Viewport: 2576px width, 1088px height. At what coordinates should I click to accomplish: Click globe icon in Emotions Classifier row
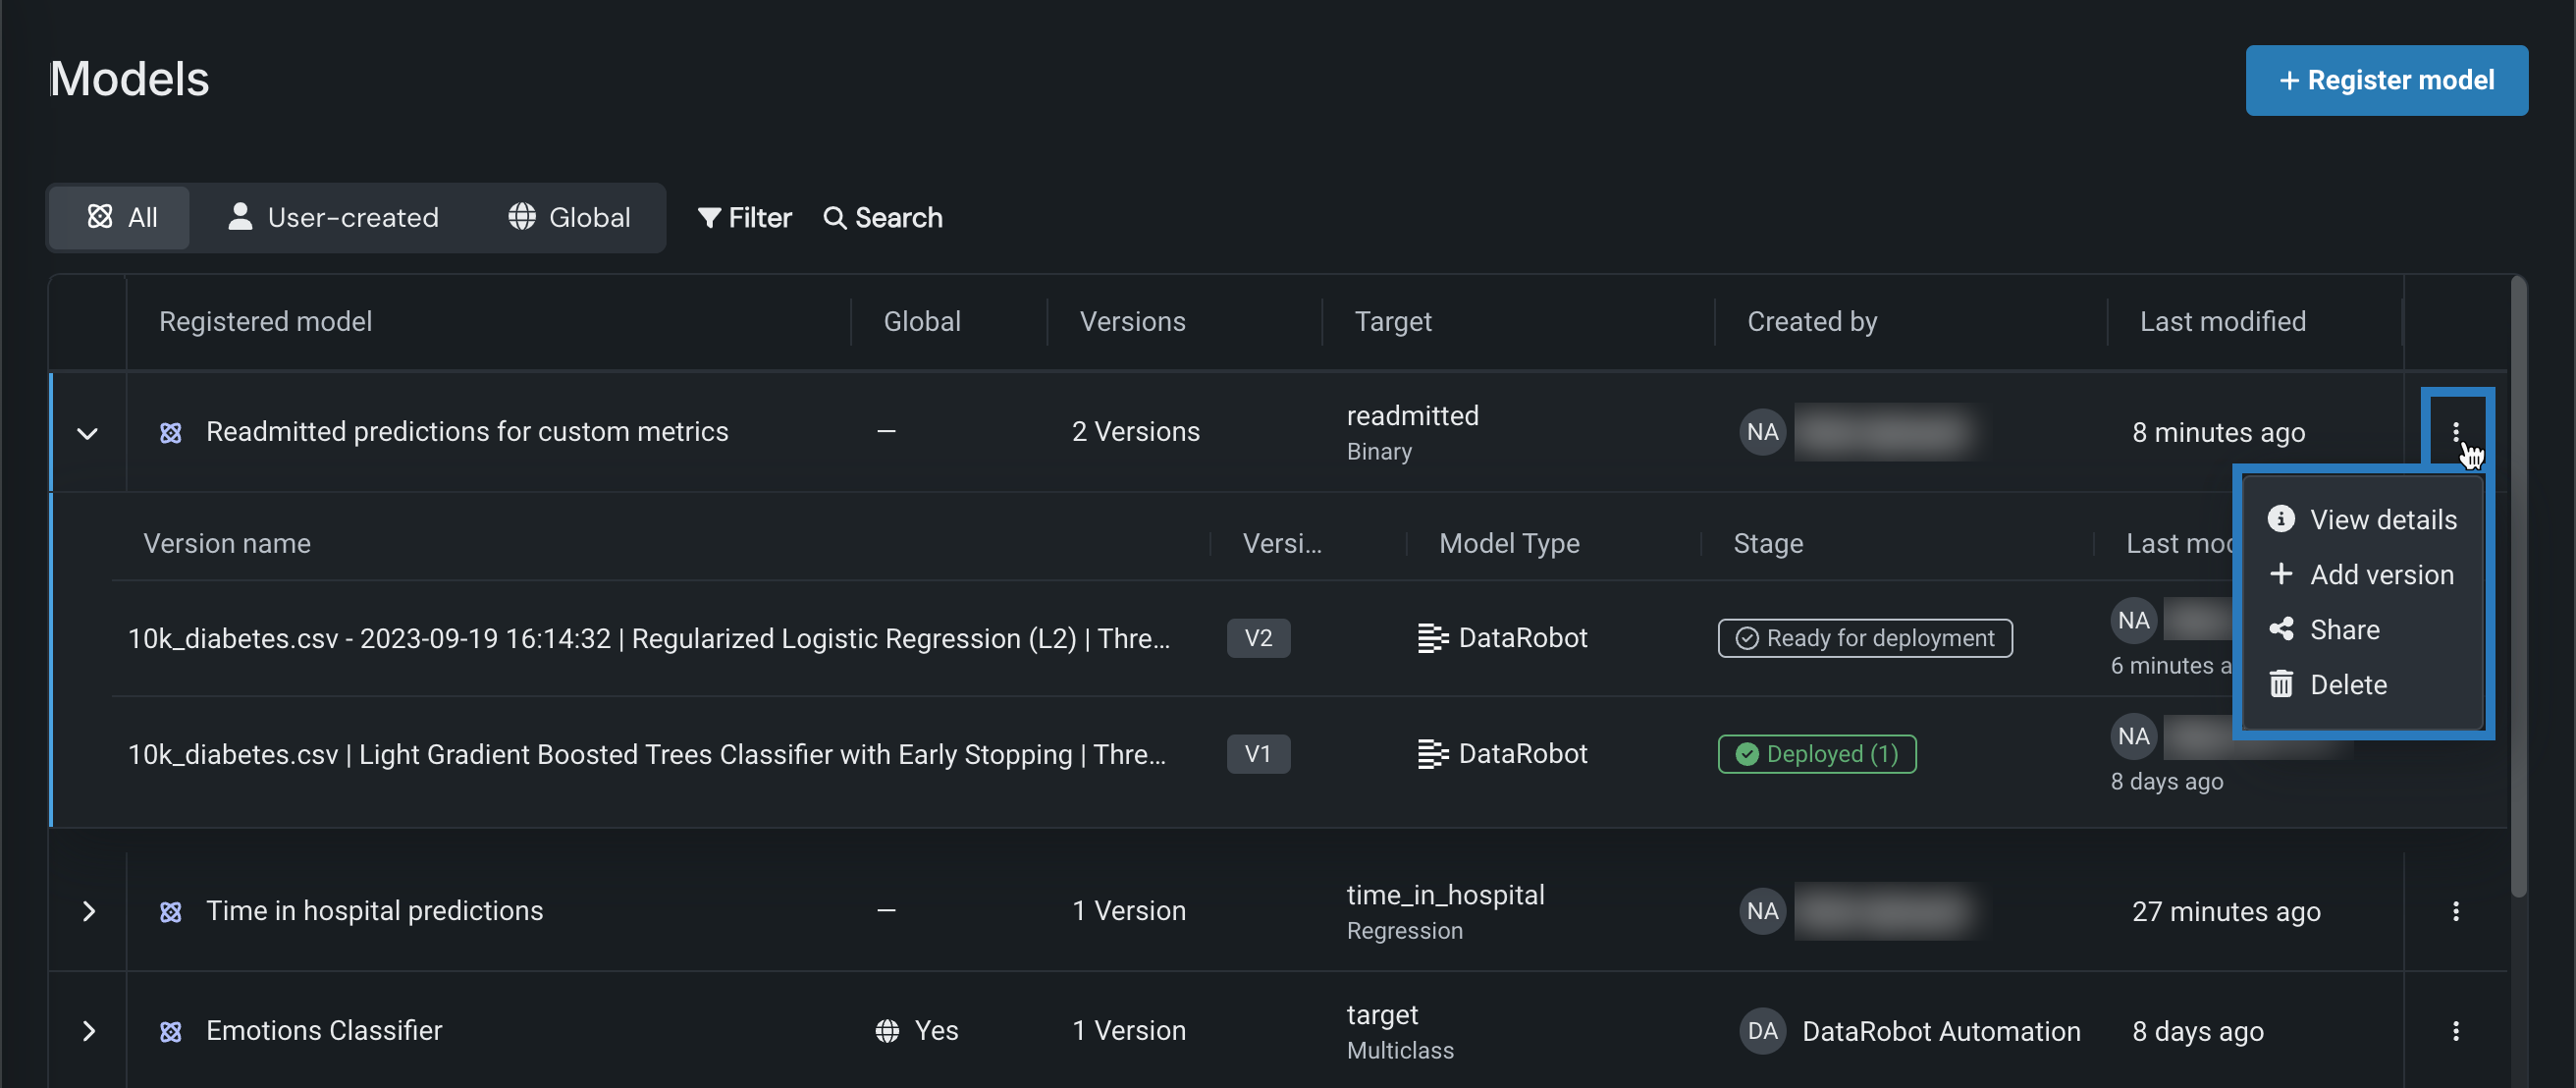coord(887,1031)
